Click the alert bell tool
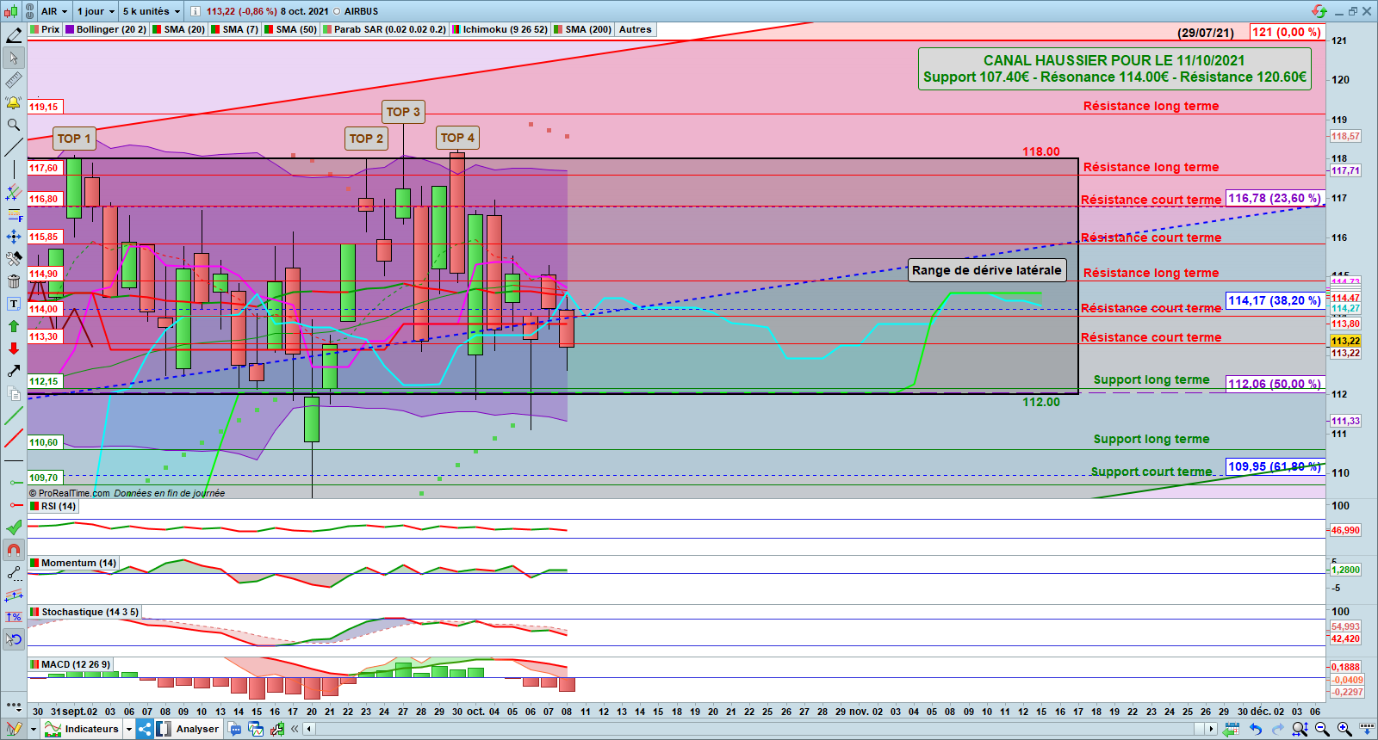The image size is (1378, 740). pyautogui.click(x=14, y=102)
